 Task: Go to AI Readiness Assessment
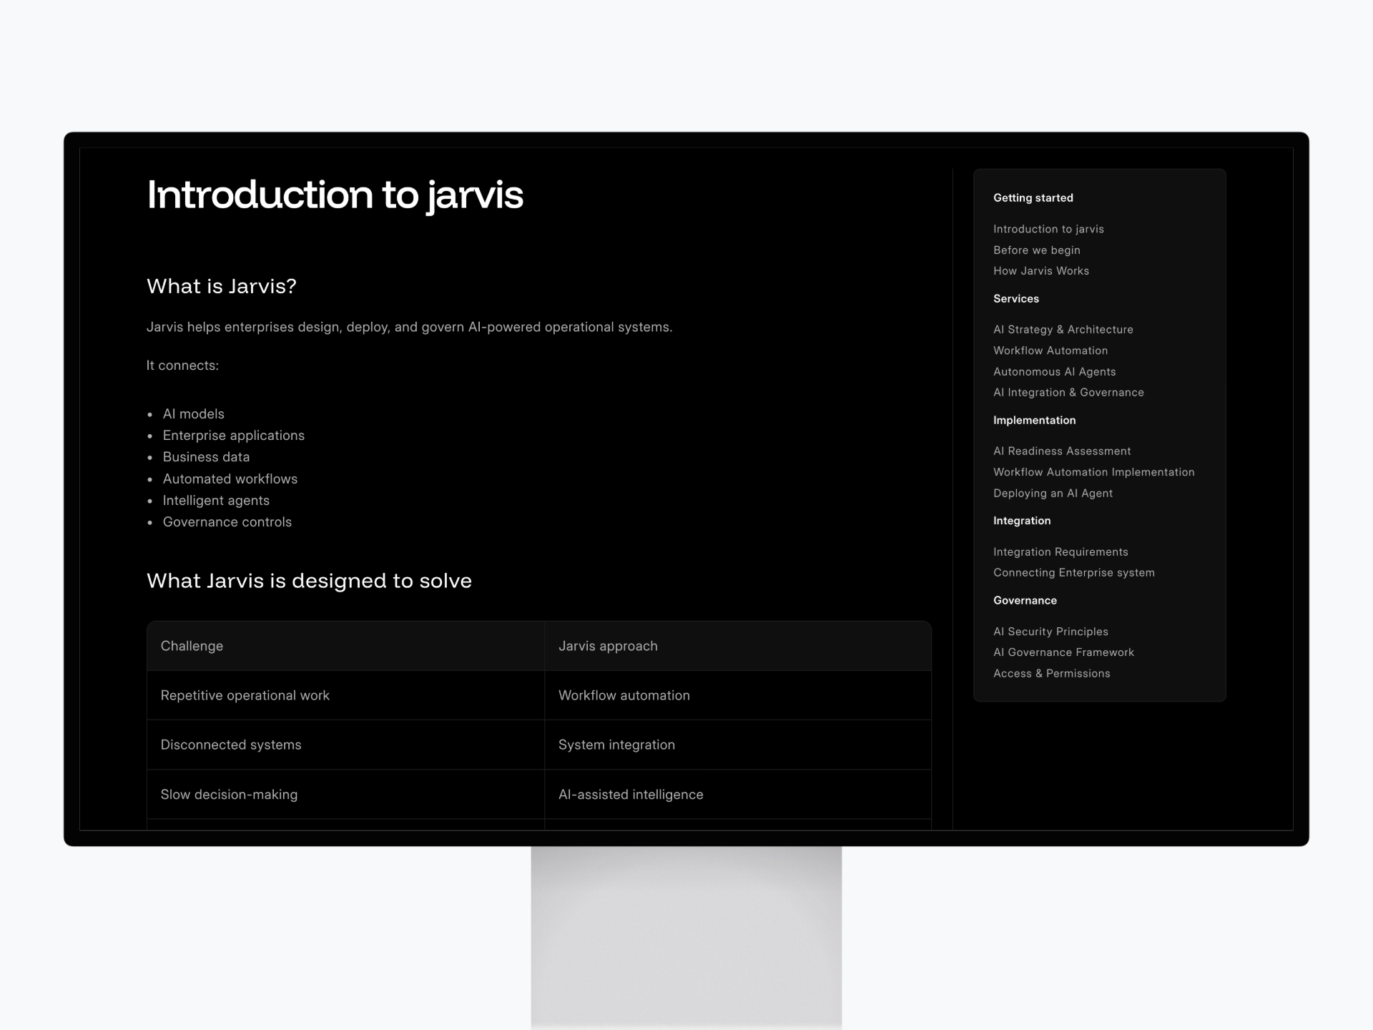click(x=1062, y=451)
